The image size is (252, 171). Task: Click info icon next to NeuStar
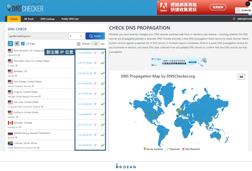coord(17,117)
